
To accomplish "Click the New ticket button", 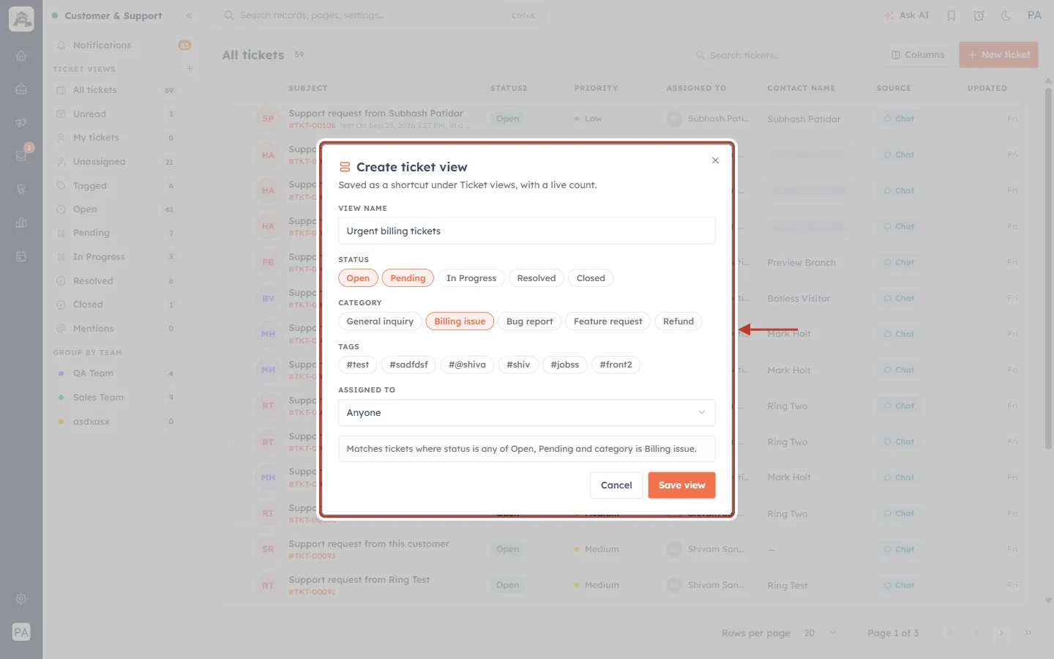I will pyautogui.click(x=998, y=55).
